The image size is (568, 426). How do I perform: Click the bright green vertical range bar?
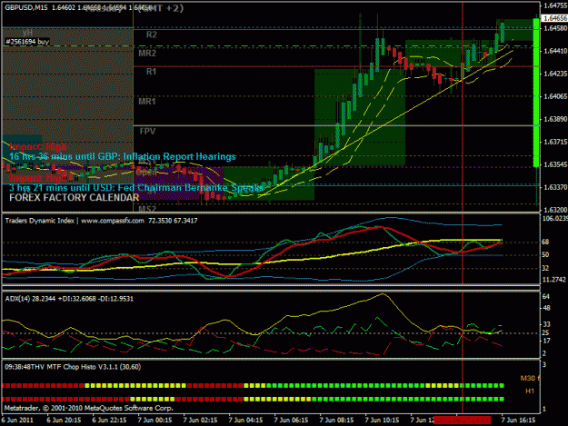536,93
